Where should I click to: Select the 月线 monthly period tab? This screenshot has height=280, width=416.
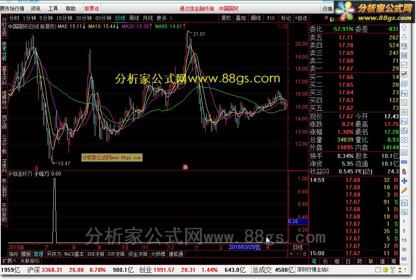[x=148, y=18]
